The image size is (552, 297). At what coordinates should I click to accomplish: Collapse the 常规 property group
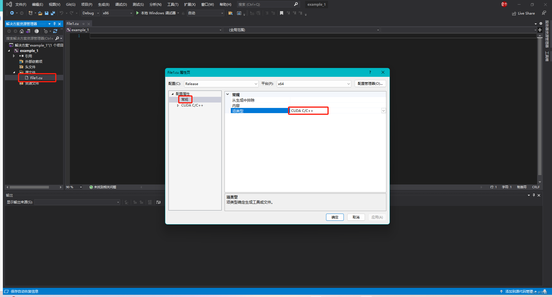coord(228,95)
